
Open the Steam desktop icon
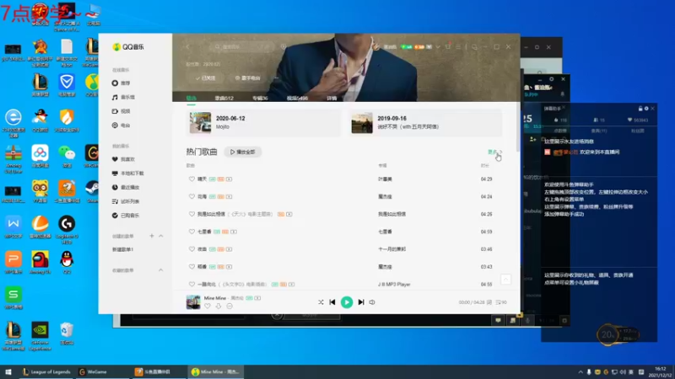(92, 191)
